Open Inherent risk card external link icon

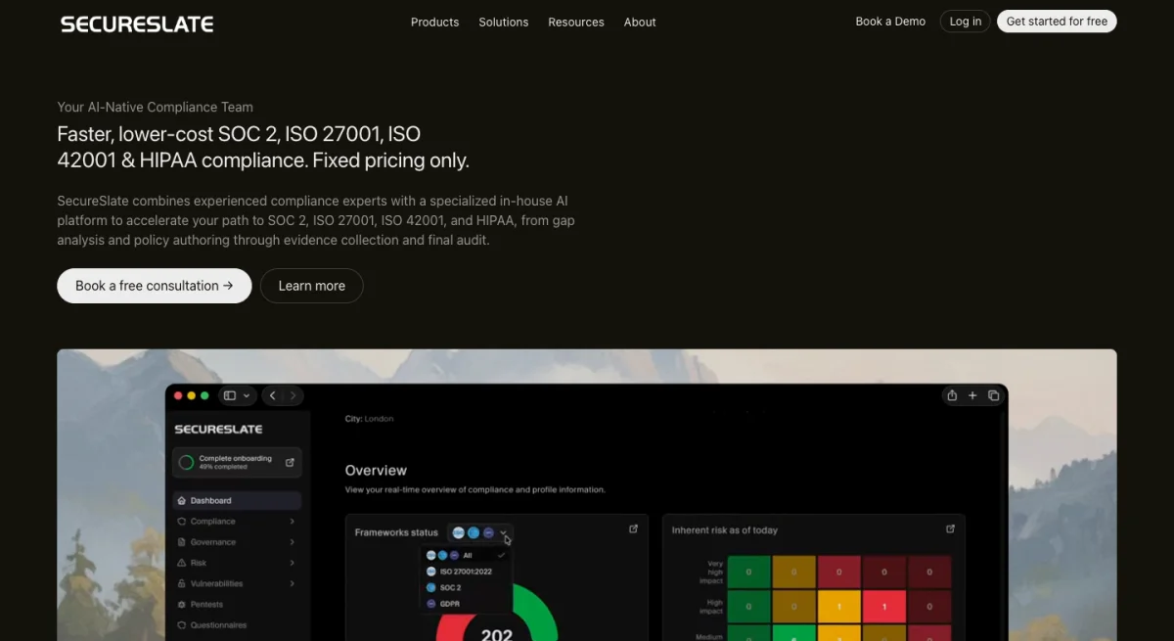[x=950, y=528]
